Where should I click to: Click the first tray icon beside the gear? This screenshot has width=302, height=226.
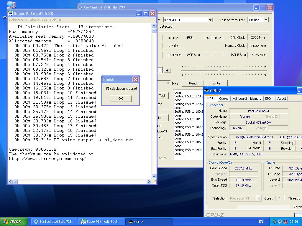click(275, 222)
